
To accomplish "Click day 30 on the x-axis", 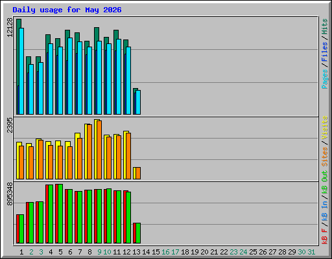I will 302,252.
